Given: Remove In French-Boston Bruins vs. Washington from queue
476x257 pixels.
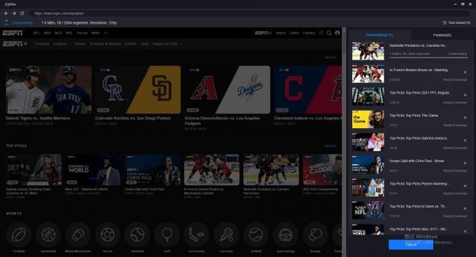Looking at the screenshot, I should pyautogui.click(x=465, y=72).
